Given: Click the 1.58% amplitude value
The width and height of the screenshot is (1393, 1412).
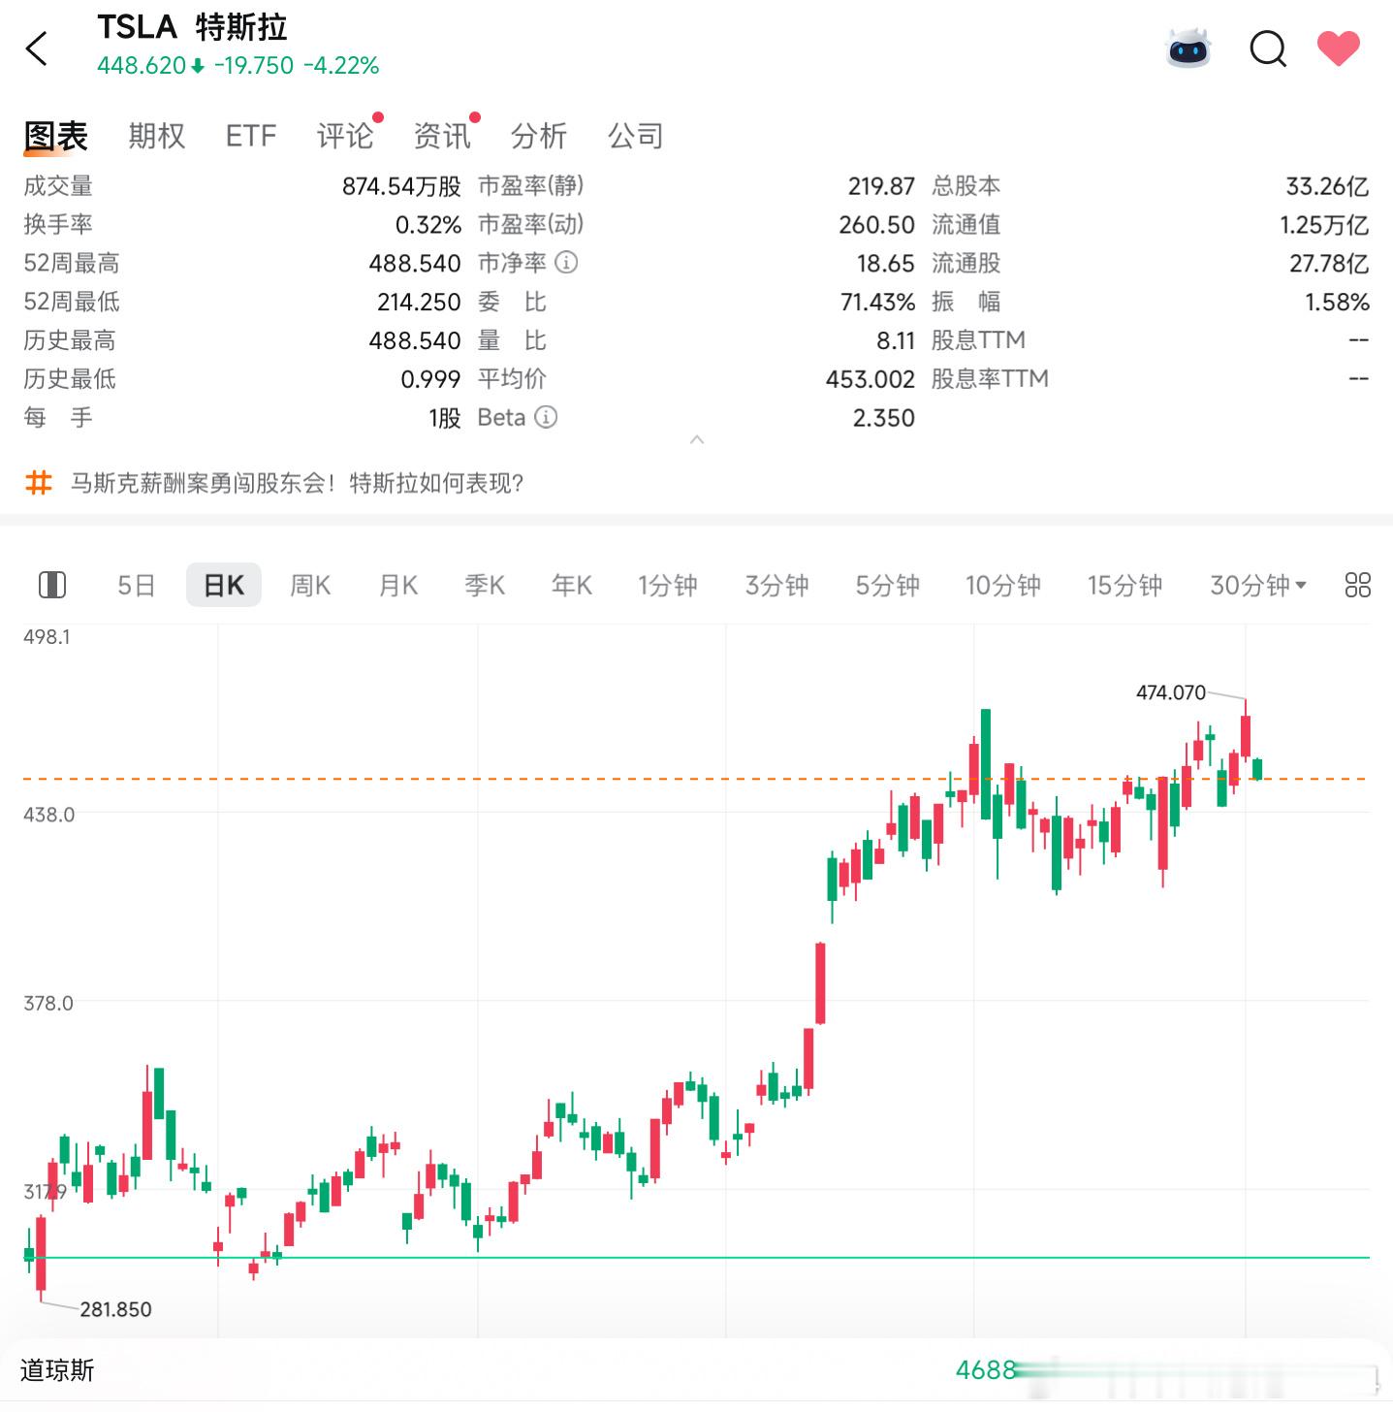Looking at the screenshot, I should (1337, 303).
